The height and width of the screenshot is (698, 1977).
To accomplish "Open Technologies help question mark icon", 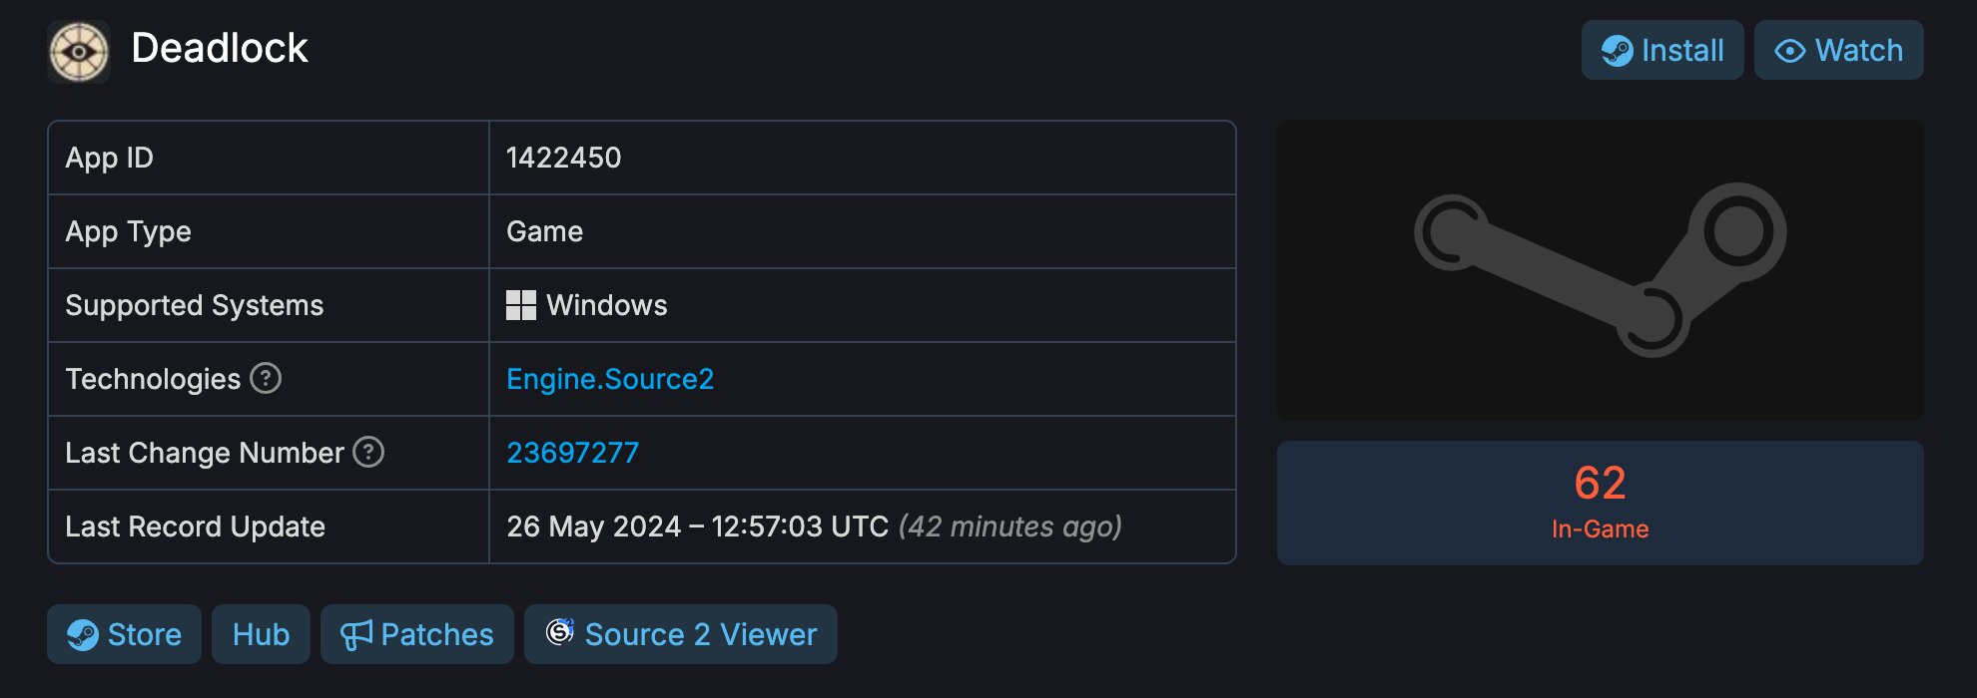I will 266,378.
